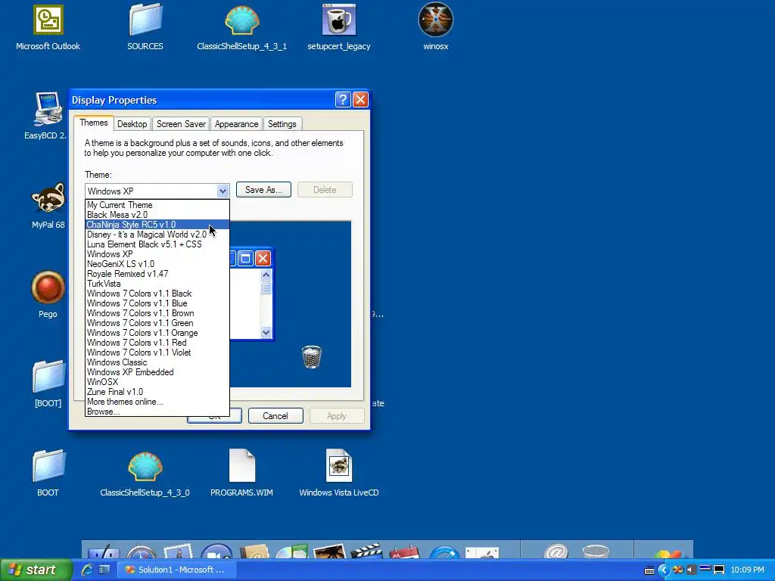Open the dock calendar icon
This screenshot has height=581, width=775.
coord(404,551)
